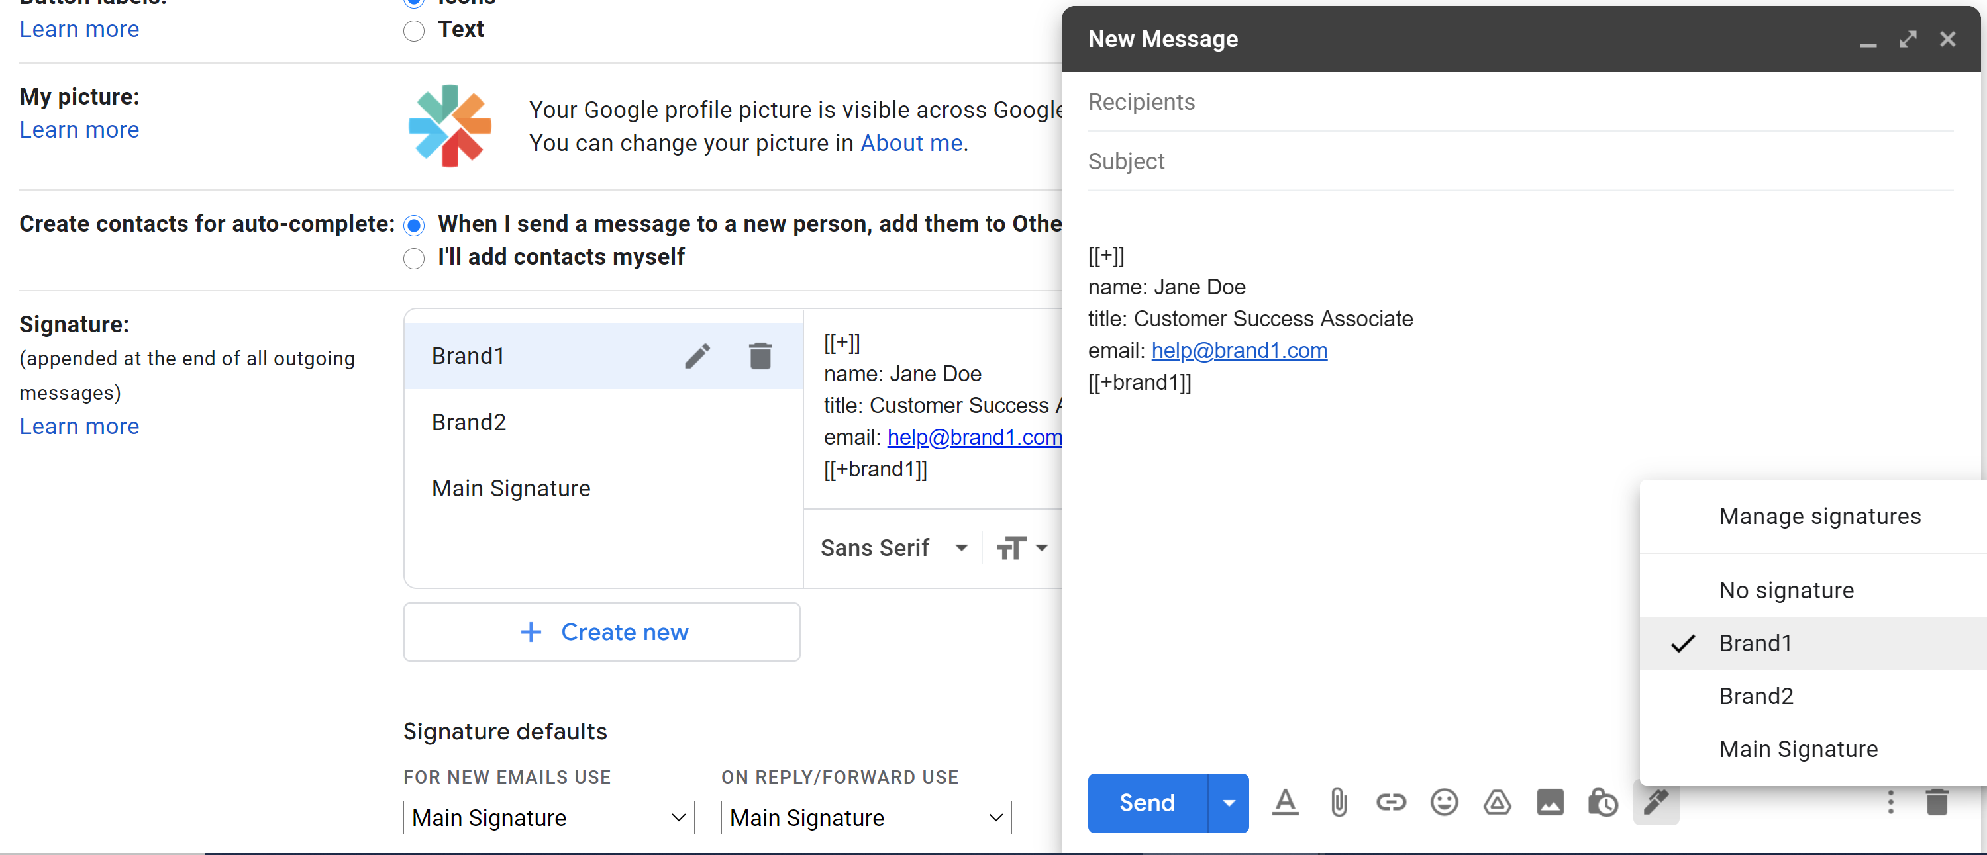
Task: Open the Send options dropdown arrow
Action: (x=1228, y=803)
